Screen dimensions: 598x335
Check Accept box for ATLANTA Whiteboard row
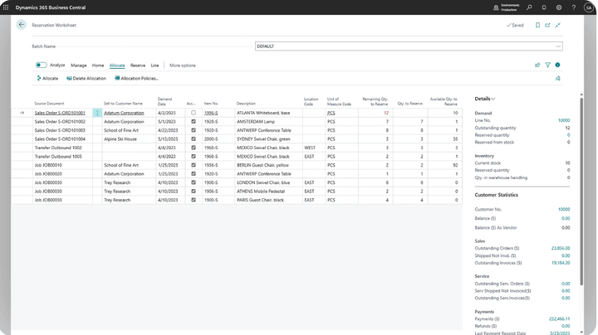[194, 113]
